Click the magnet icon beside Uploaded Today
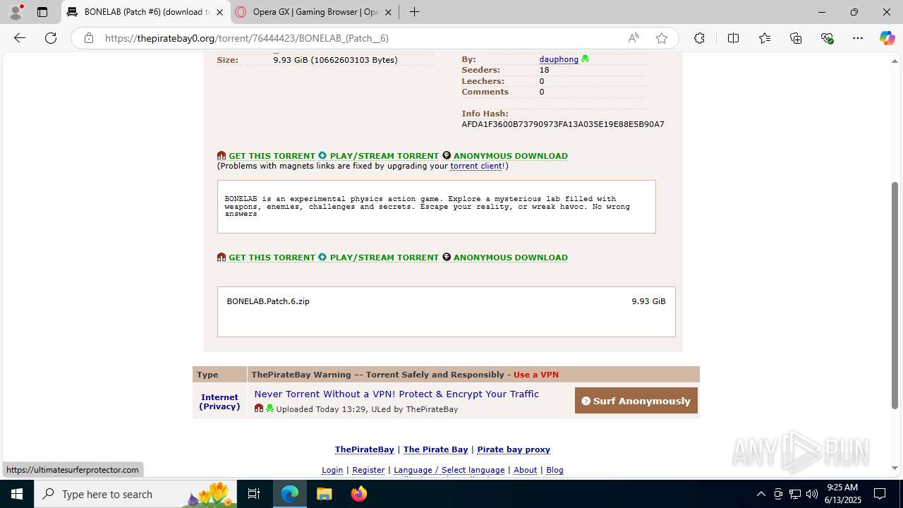This screenshot has height=508, width=903. (x=259, y=409)
